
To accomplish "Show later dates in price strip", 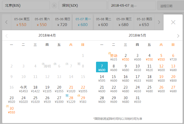I will click(159, 22).
